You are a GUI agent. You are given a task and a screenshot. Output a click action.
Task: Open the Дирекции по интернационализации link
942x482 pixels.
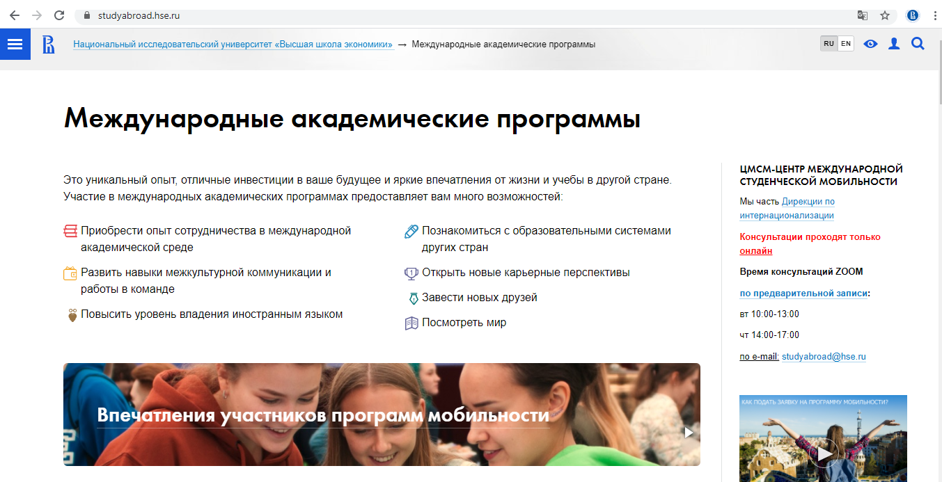(x=787, y=209)
